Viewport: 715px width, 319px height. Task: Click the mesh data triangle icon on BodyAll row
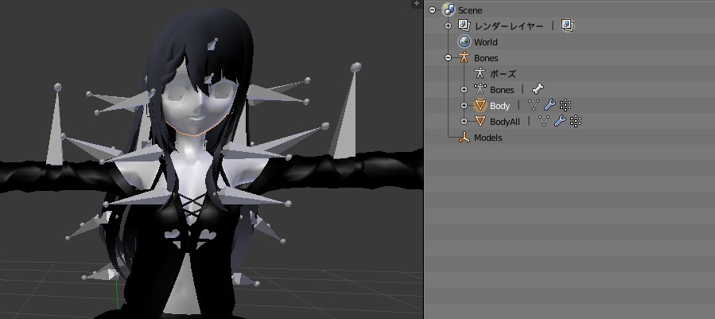[x=544, y=121]
